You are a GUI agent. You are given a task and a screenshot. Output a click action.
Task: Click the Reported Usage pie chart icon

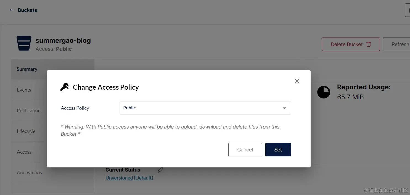coord(324,92)
